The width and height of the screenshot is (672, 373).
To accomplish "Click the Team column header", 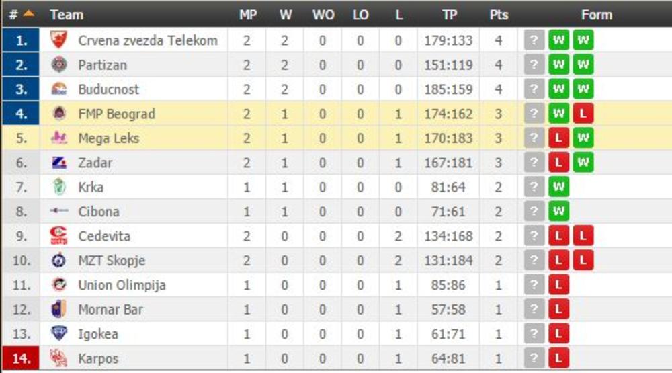I will coord(67,15).
